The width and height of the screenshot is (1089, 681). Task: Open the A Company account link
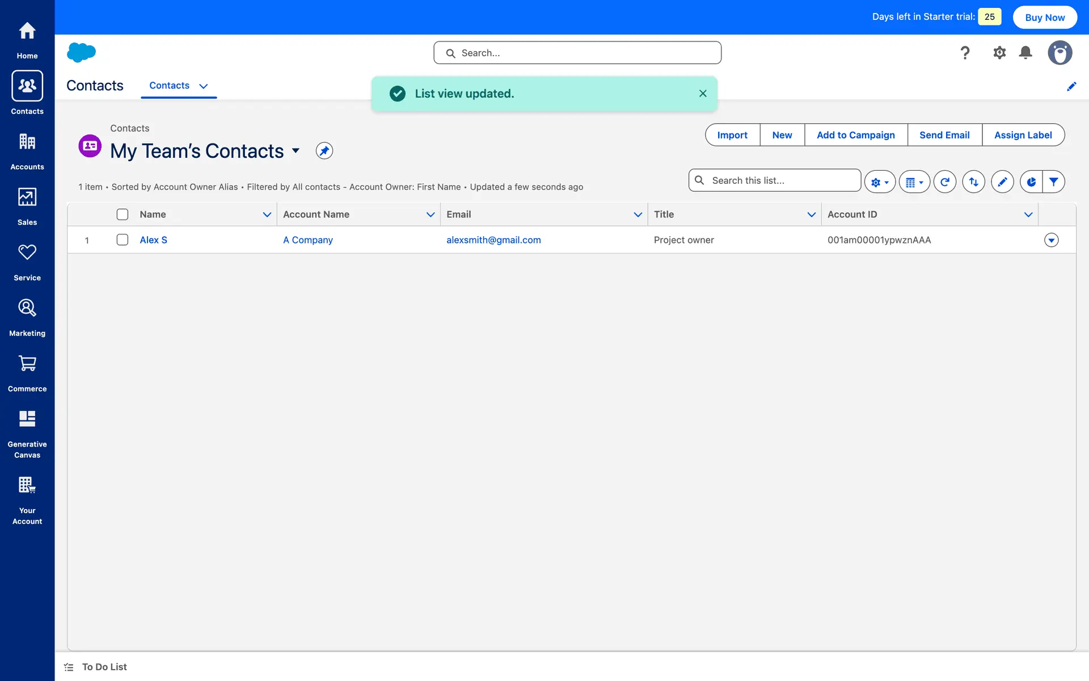click(x=307, y=240)
